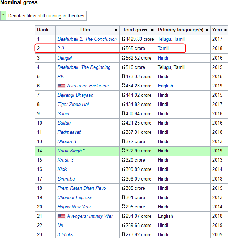Open the Bajrangi Bhaijaan link

(x=75, y=95)
